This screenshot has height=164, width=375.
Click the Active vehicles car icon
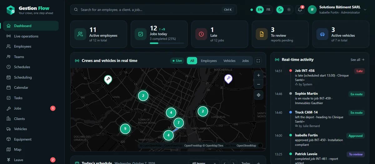(322, 34)
